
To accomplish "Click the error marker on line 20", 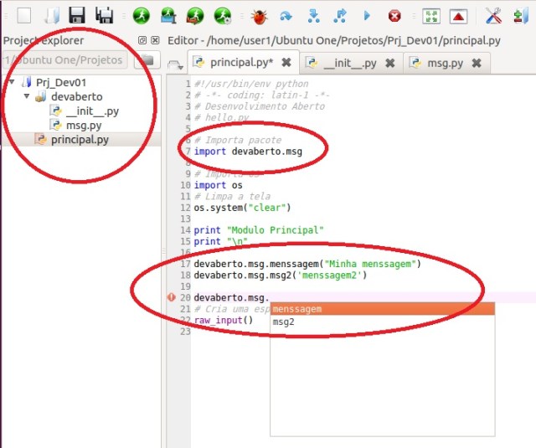I will pyautogui.click(x=172, y=297).
